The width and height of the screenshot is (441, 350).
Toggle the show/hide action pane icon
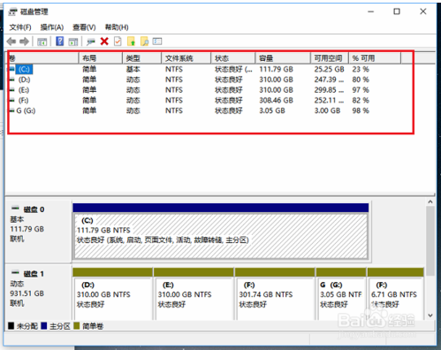click(73, 42)
